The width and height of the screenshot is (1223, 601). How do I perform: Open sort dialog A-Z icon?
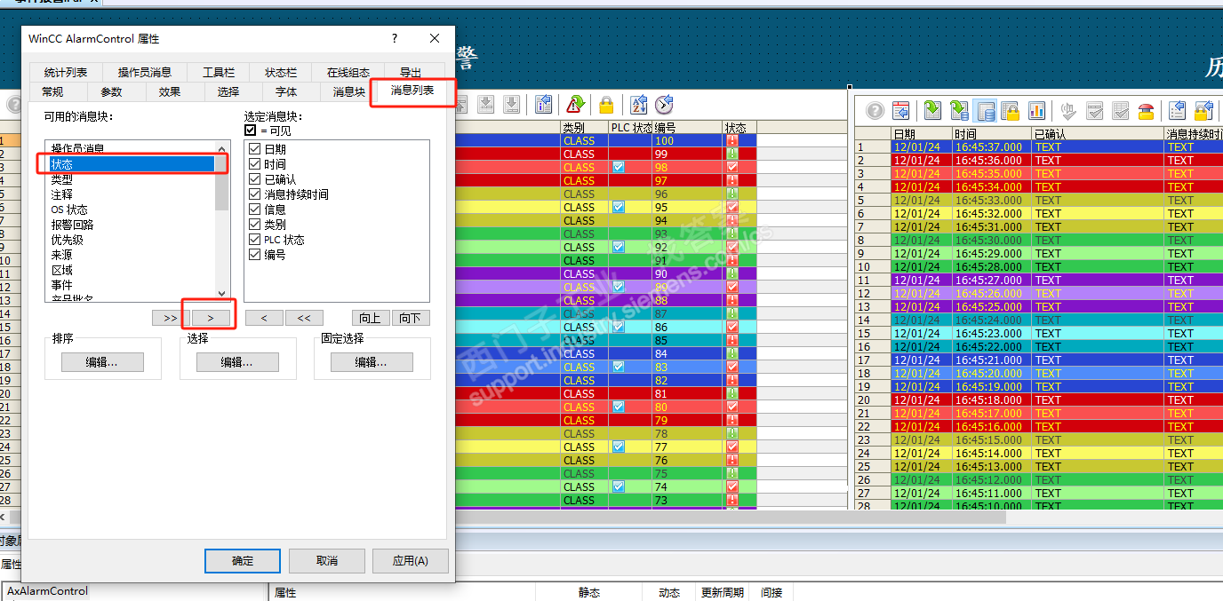click(x=638, y=105)
